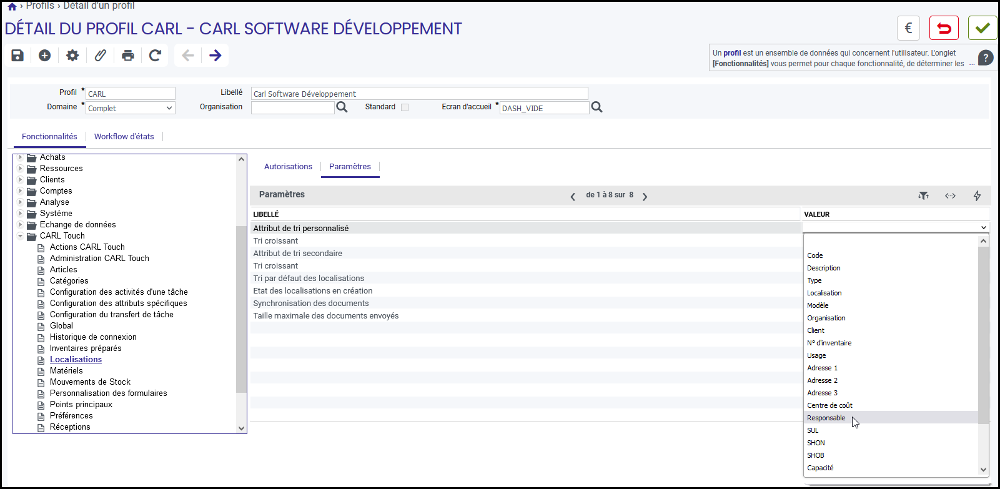
Task: Collapse the CARL Touch tree folder
Action: point(21,236)
